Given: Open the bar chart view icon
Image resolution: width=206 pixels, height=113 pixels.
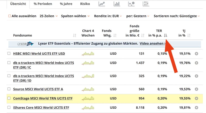Looking at the screenshot, I should (117, 4).
